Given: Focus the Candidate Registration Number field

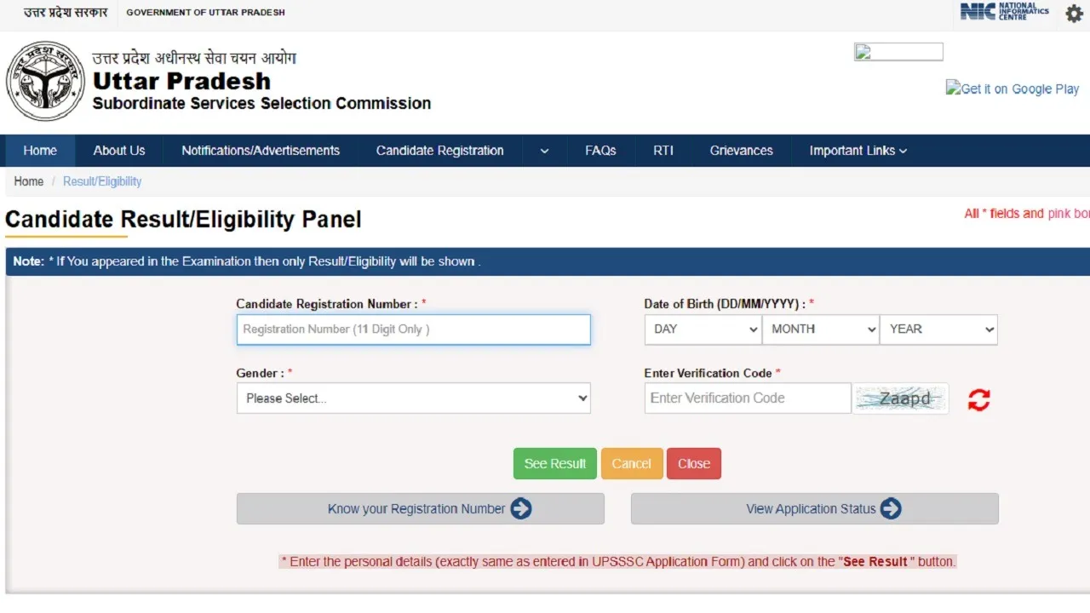Looking at the screenshot, I should tap(413, 329).
